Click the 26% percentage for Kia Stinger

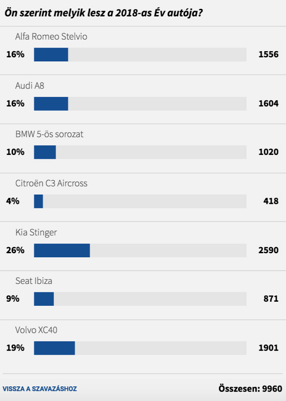pyautogui.click(x=15, y=250)
